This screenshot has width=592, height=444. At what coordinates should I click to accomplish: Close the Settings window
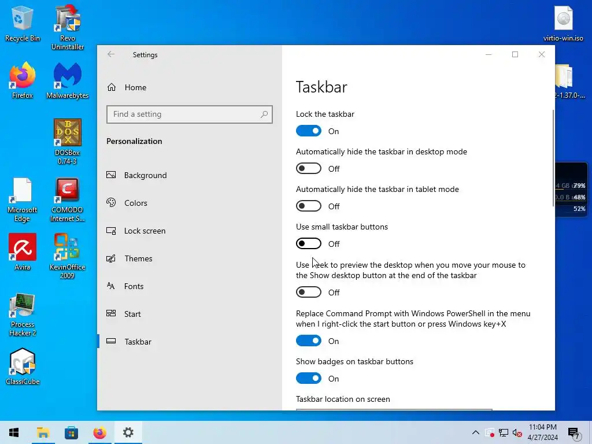[541, 54]
